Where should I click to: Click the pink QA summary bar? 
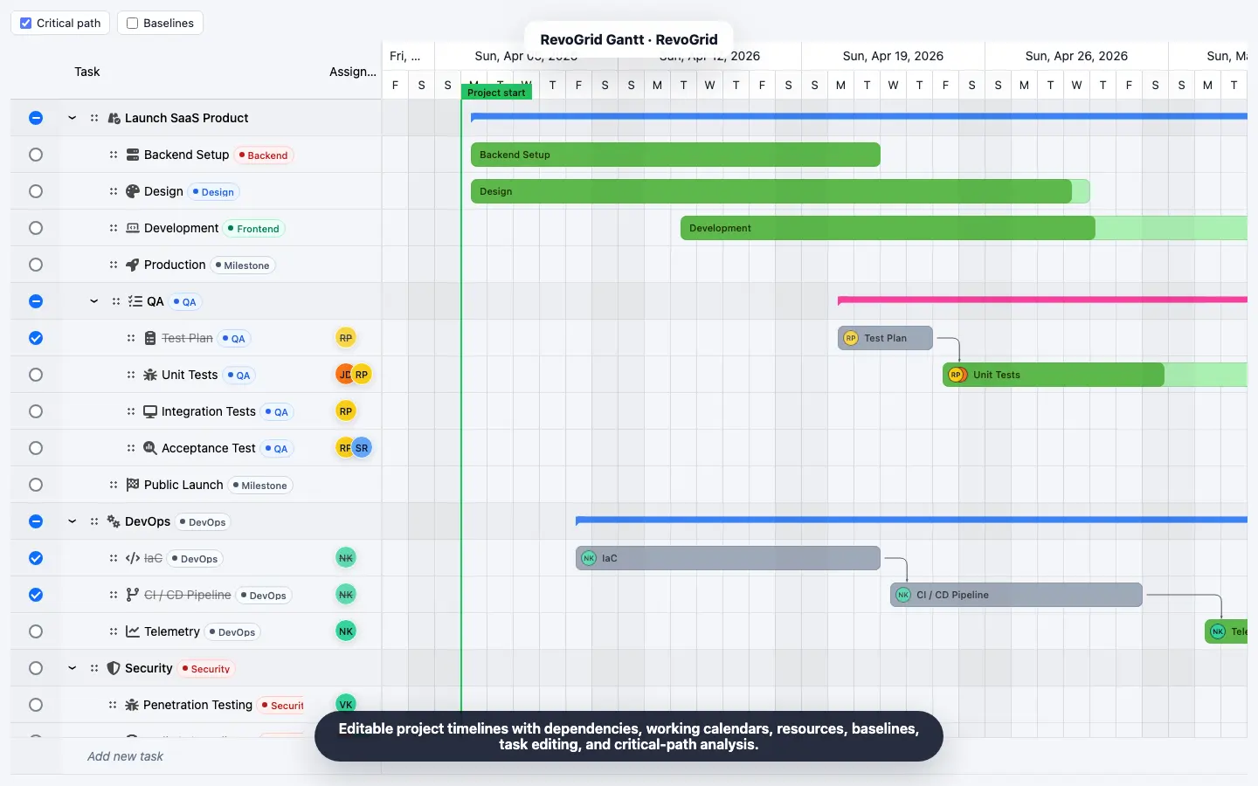click(1042, 300)
